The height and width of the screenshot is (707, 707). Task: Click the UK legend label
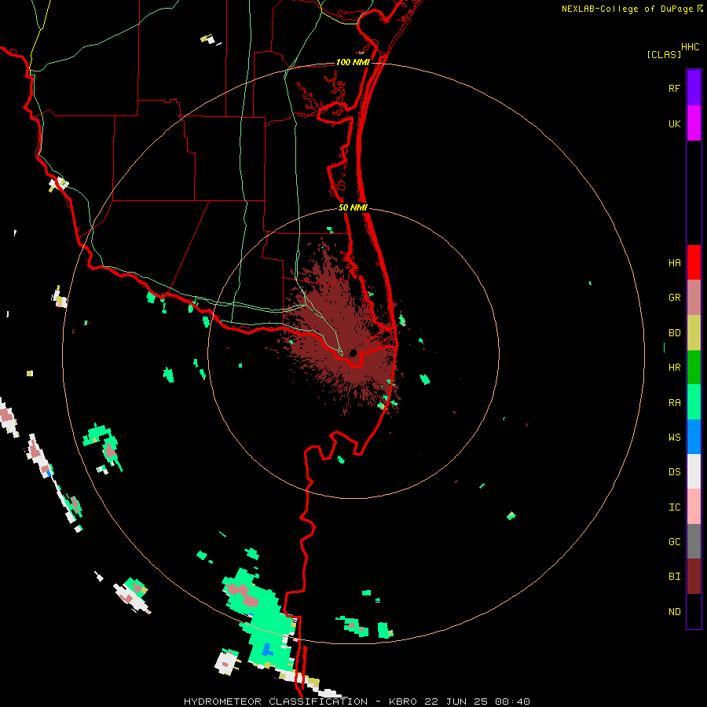[x=674, y=123]
